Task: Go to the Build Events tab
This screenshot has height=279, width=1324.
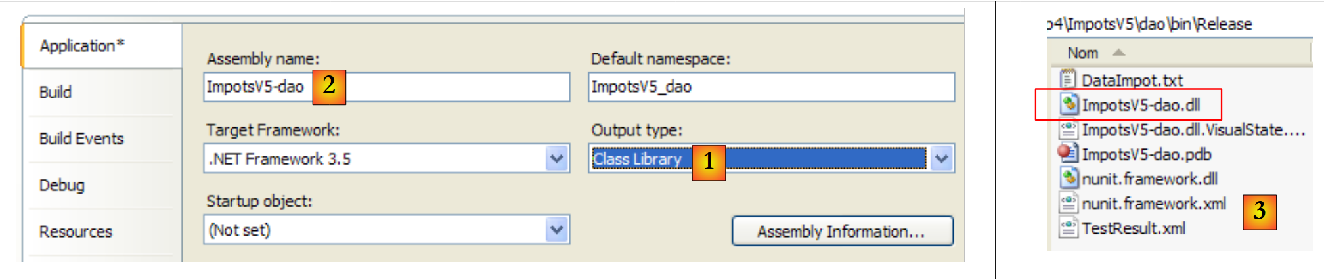Action: (81, 139)
